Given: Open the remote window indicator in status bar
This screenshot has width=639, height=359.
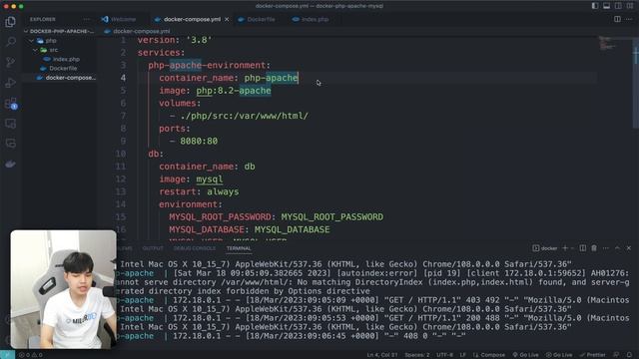Looking at the screenshot, I should click(7, 355).
